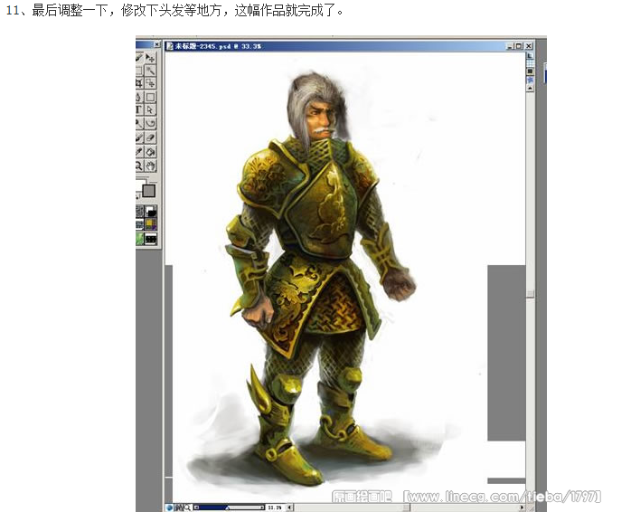Maximize the document window
This screenshot has width=631, height=512.
(x=519, y=46)
